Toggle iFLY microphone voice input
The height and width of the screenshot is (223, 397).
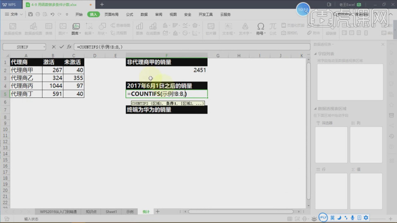click(x=352, y=218)
